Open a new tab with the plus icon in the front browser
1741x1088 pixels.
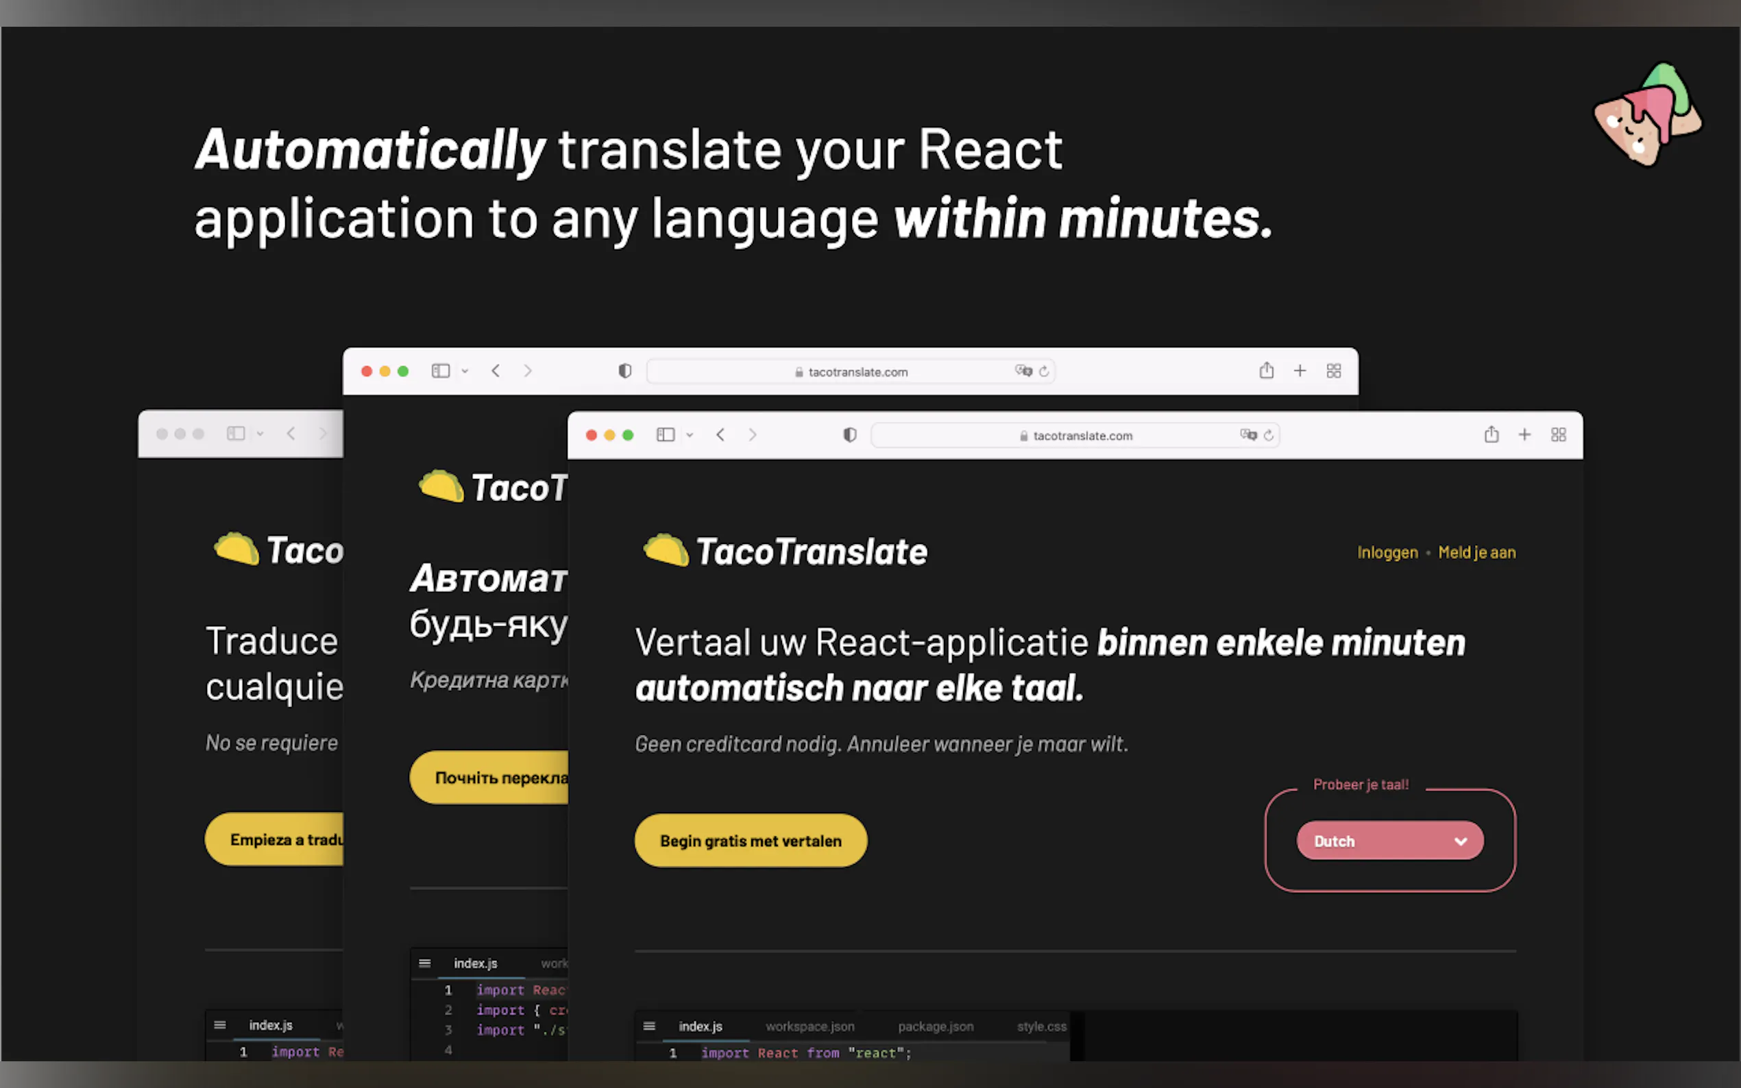pyautogui.click(x=1524, y=434)
